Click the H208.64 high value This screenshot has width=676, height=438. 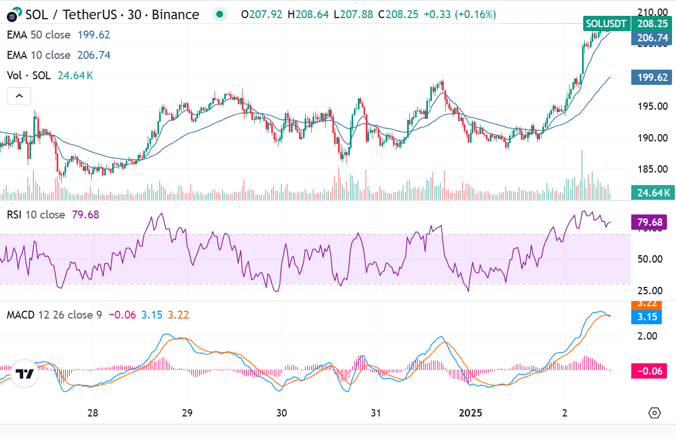(308, 15)
